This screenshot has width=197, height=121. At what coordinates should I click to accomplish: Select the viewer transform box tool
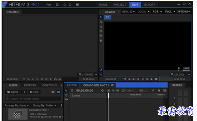101,31
